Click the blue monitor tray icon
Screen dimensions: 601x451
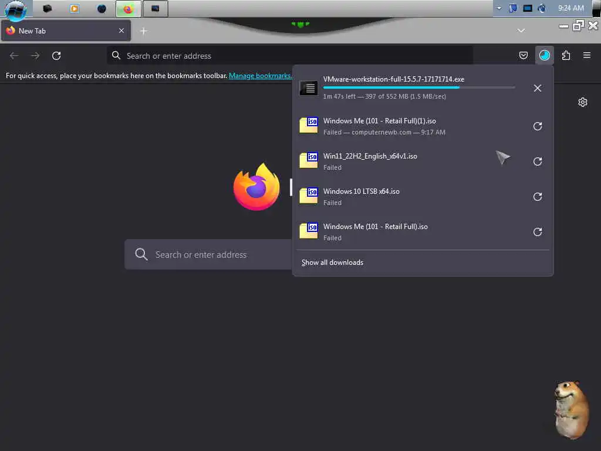coord(528,8)
